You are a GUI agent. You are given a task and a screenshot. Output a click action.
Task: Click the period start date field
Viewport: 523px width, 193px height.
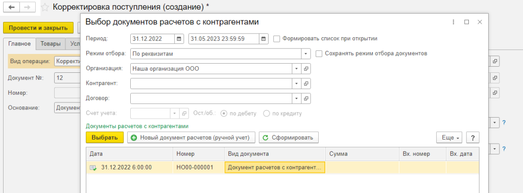click(152, 39)
